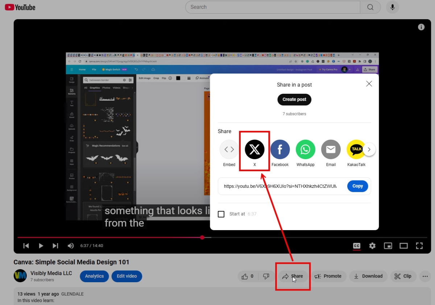Click the red progress bar scrubber
Viewport: 435px width, 305px height.
(x=202, y=237)
